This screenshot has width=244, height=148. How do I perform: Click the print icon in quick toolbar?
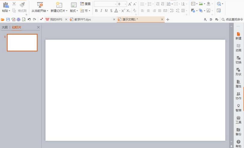(x=19, y=20)
